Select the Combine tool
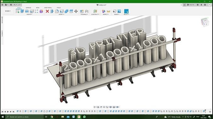 pyautogui.click(x=66, y=11)
